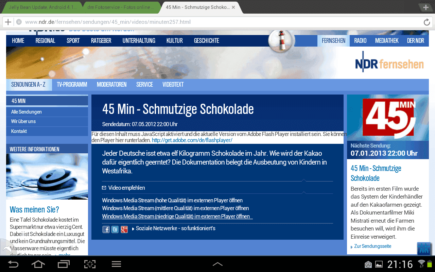Open Android recent apps button

[64, 264]
